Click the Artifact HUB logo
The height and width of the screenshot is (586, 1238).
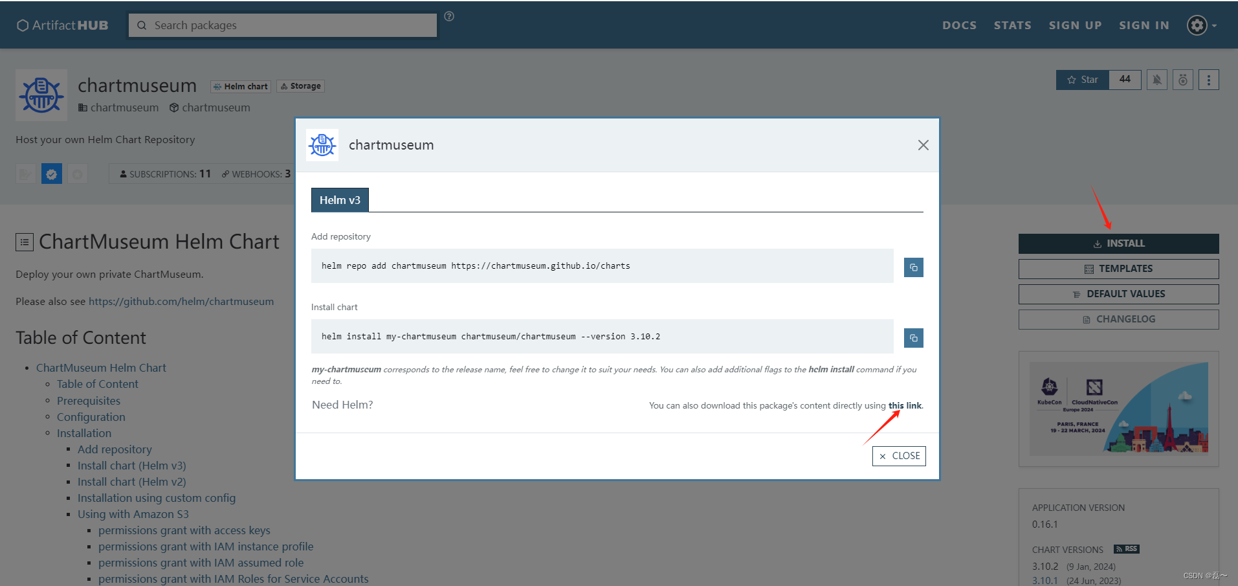(63, 25)
